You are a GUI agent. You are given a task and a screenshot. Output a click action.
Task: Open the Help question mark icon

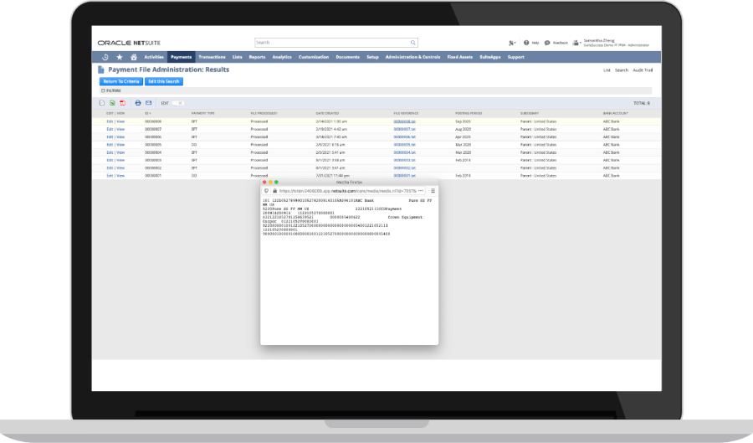pyautogui.click(x=526, y=43)
